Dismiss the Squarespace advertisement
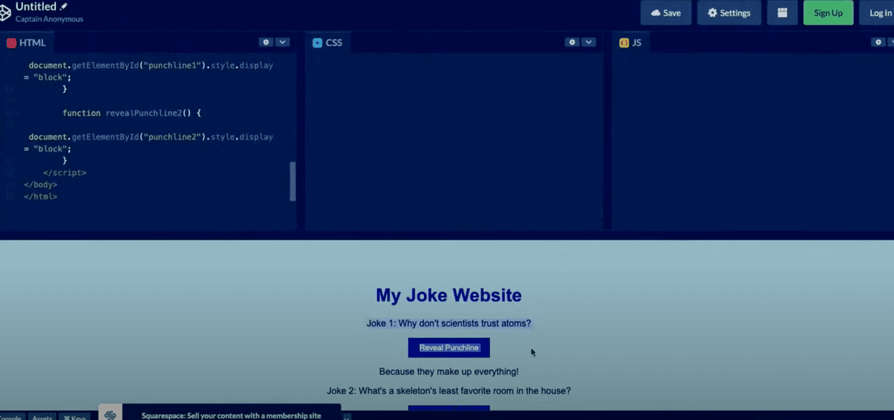894x420 pixels. point(345,417)
